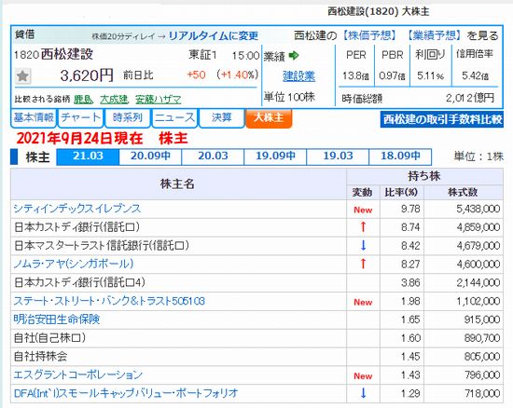Open the 基本情報 tab
The height and width of the screenshot is (408, 513).
pyautogui.click(x=34, y=117)
